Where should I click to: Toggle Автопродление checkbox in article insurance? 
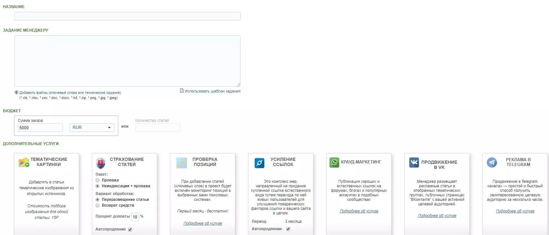[x=130, y=230]
